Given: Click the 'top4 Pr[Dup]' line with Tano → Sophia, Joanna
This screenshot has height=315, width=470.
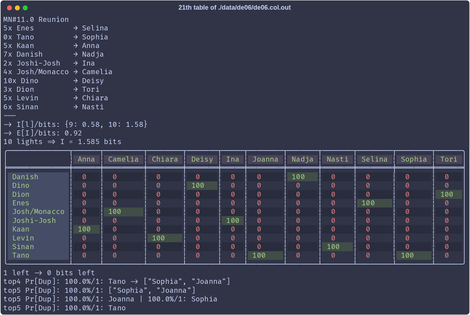Looking at the screenshot, I should [117, 281].
